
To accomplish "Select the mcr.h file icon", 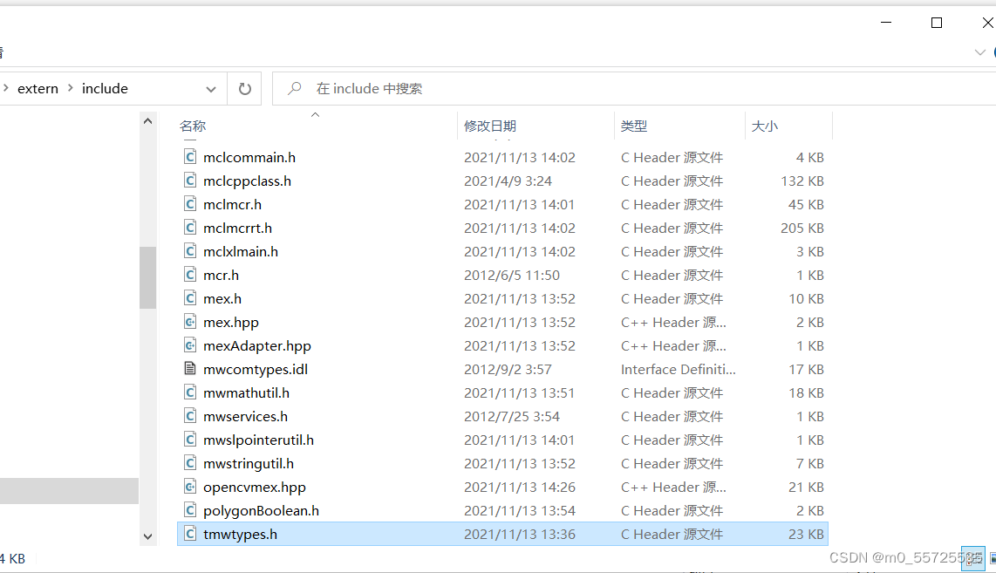I will [x=190, y=275].
